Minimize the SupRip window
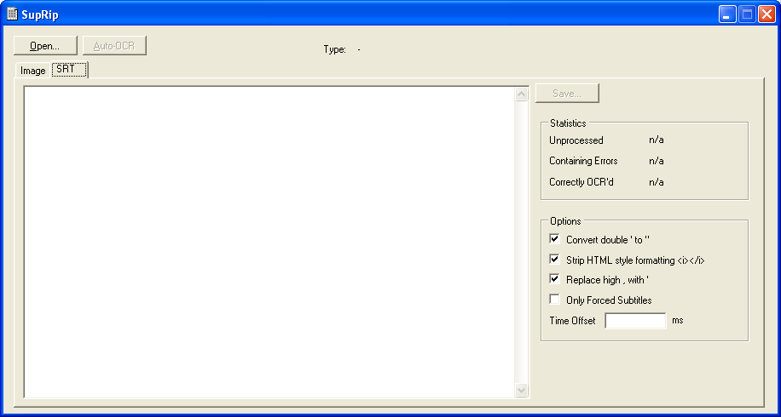Screen dimensions: 781x417 726,14
